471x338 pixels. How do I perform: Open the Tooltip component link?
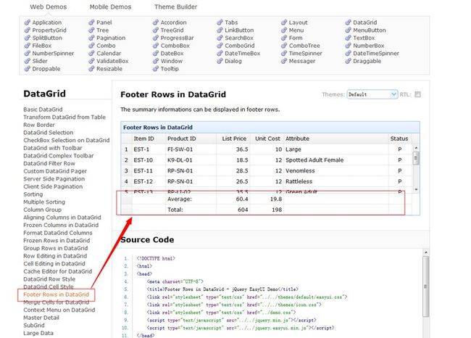[x=170, y=69]
